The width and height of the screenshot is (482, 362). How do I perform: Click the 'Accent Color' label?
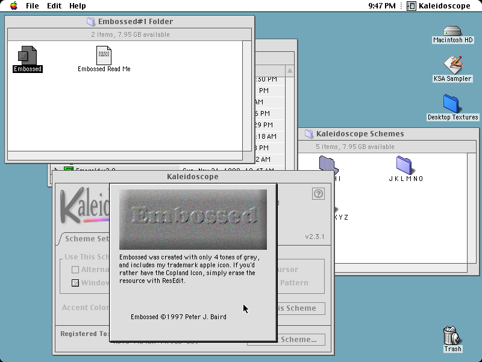86,308
